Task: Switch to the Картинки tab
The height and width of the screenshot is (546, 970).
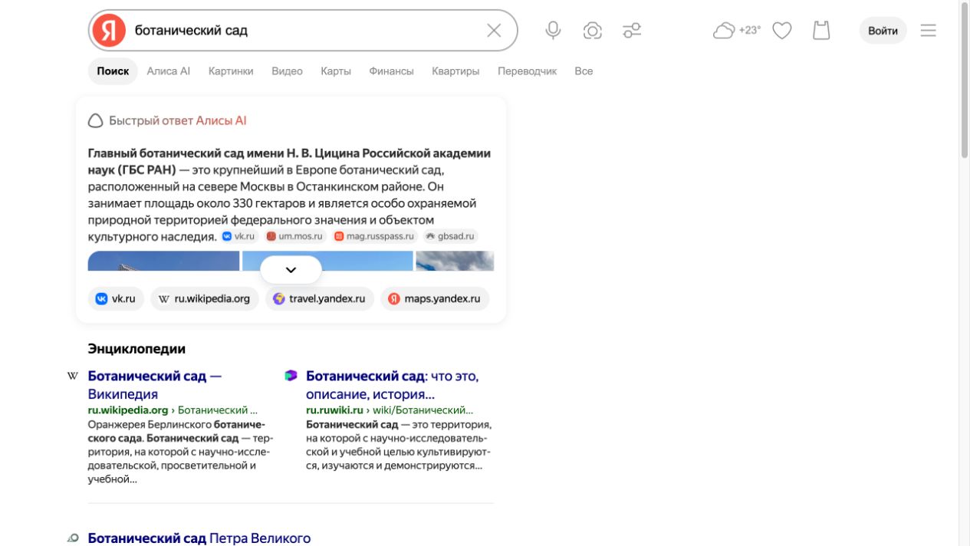Action: (x=231, y=71)
